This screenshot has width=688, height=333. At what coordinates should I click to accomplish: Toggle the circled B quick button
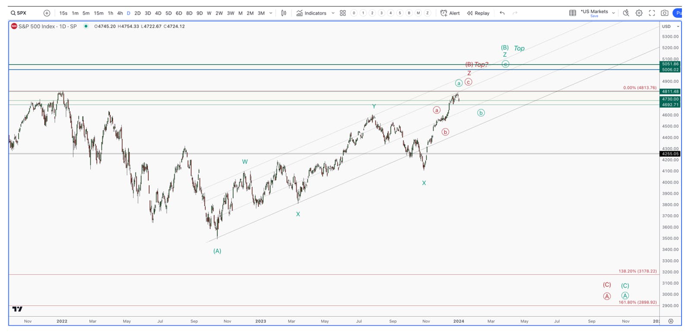(x=409, y=13)
